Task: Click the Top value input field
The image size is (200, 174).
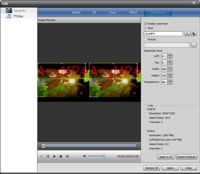Action: (164, 63)
